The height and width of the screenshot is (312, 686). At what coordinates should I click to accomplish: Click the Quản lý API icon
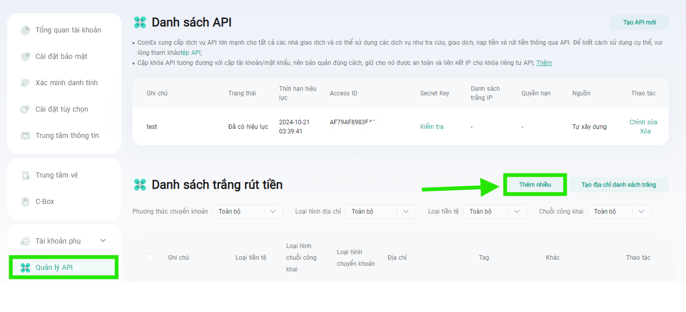(x=25, y=268)
